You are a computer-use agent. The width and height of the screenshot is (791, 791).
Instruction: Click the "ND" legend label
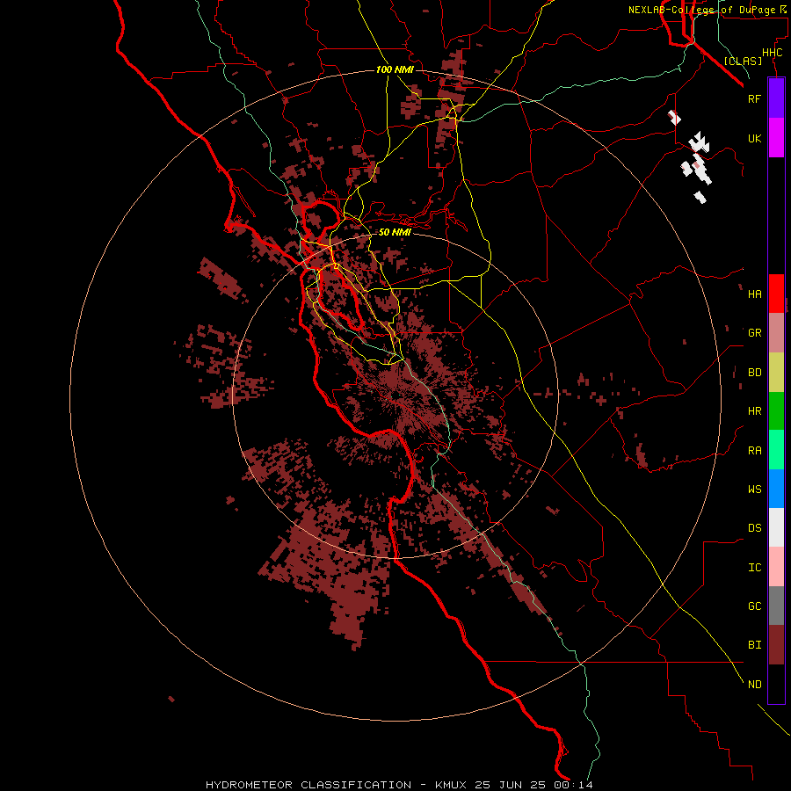754,685
